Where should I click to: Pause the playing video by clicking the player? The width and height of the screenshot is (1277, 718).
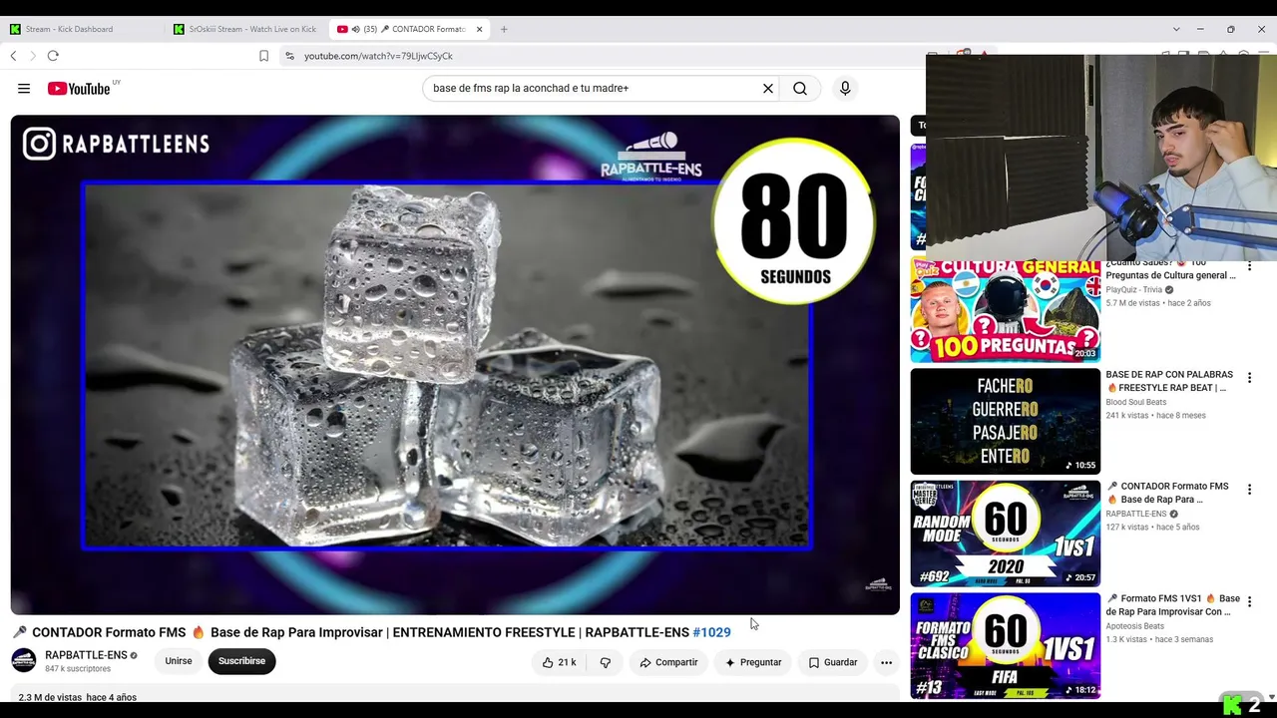click(x=455, y=365)
